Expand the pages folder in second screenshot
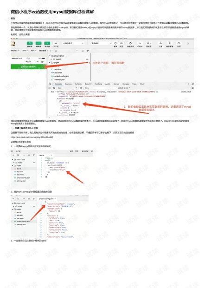Viewport: 204px width, 288px height. tap(13, 165)
